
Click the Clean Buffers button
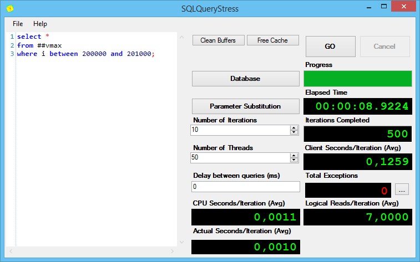click(218, 40)
